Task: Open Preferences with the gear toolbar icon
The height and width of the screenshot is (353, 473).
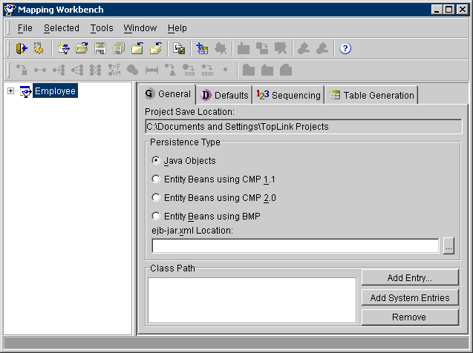Action: pyautogui.click(x=39, y=48)
